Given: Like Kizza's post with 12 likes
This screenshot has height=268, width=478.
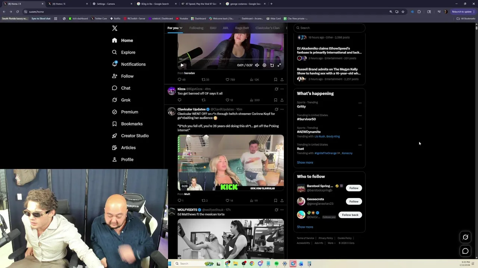Looking at the screenshot, I should point(229,100).
